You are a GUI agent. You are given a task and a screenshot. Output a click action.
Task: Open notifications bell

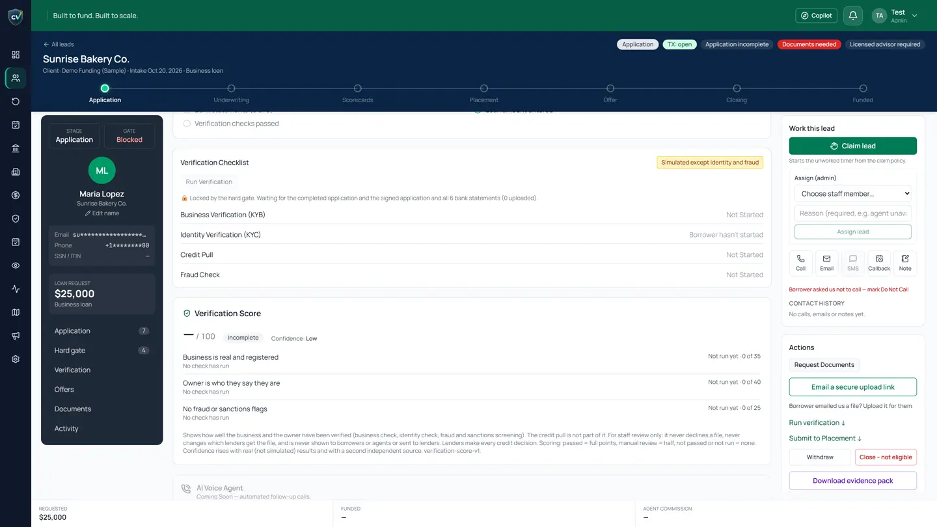coord(853,16)
